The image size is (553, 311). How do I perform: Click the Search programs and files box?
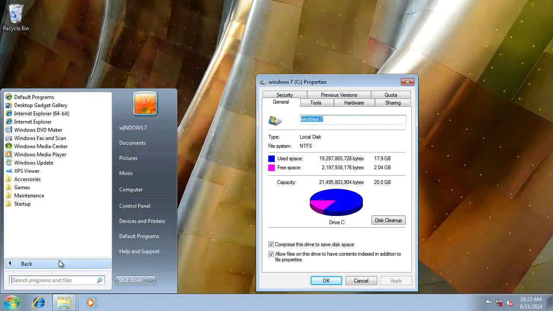pyautogui.click(x=57, y=280)
